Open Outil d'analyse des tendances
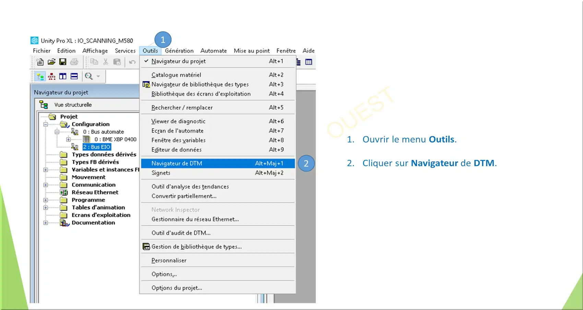583x310 pixels. [x=218, y=187]
